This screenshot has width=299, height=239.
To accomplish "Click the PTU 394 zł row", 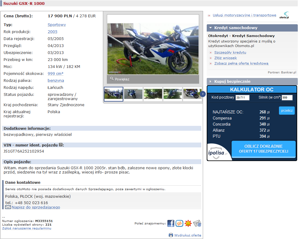I will [x=241, y=136].
